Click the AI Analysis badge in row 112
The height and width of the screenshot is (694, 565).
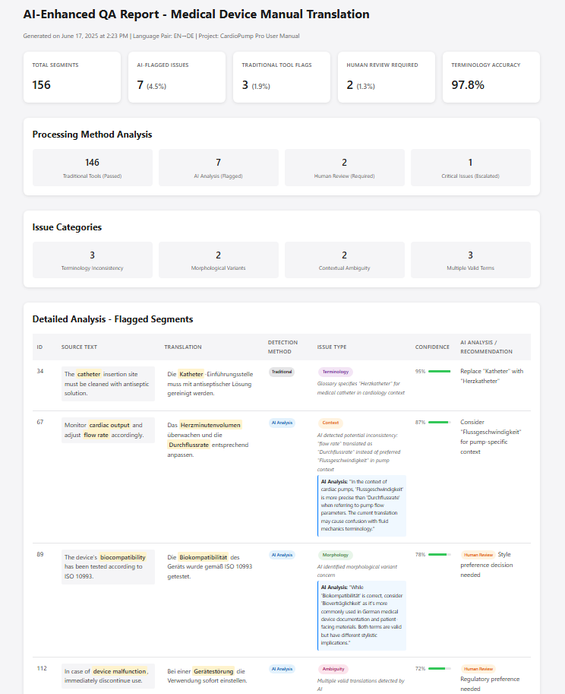(282, 669)
